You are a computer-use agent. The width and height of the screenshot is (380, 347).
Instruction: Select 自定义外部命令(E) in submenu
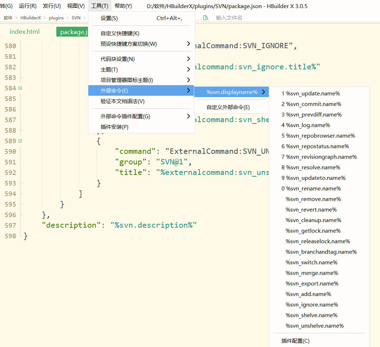pos(228,108)
